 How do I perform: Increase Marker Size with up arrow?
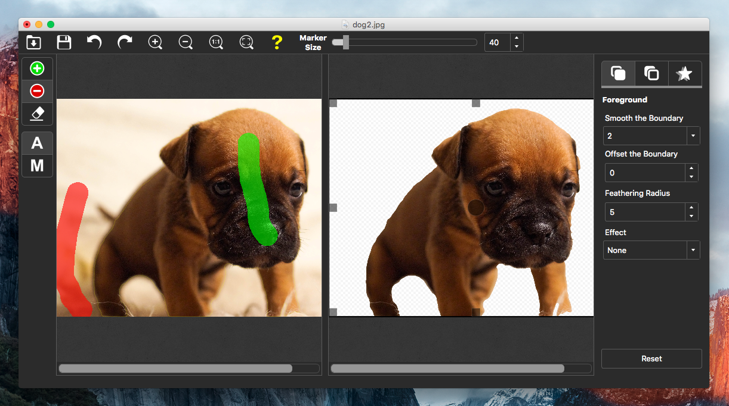pos(517,38)
